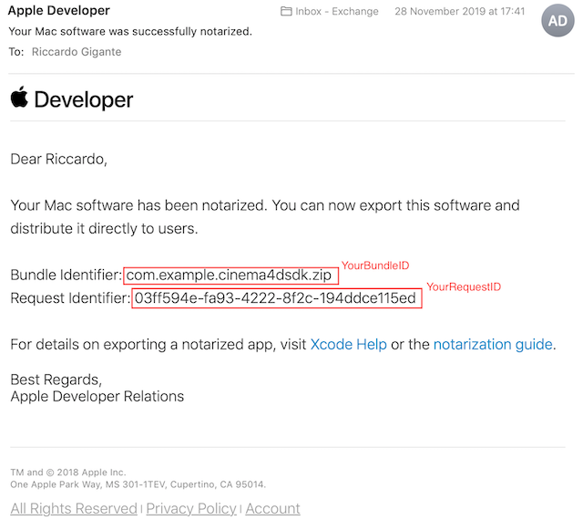Open the Privacy Policy footer link

pos(191,508)
